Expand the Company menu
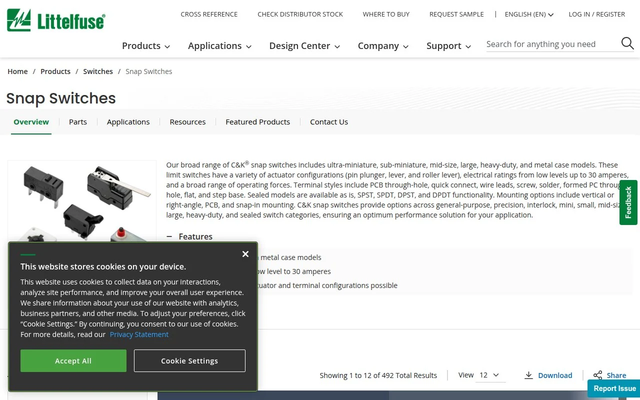640x400 pixels. (383, 46)
